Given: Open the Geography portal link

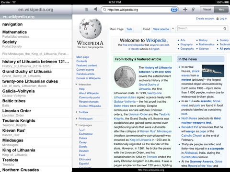Looking at the screenshot, I should click(x=187, y=49).
